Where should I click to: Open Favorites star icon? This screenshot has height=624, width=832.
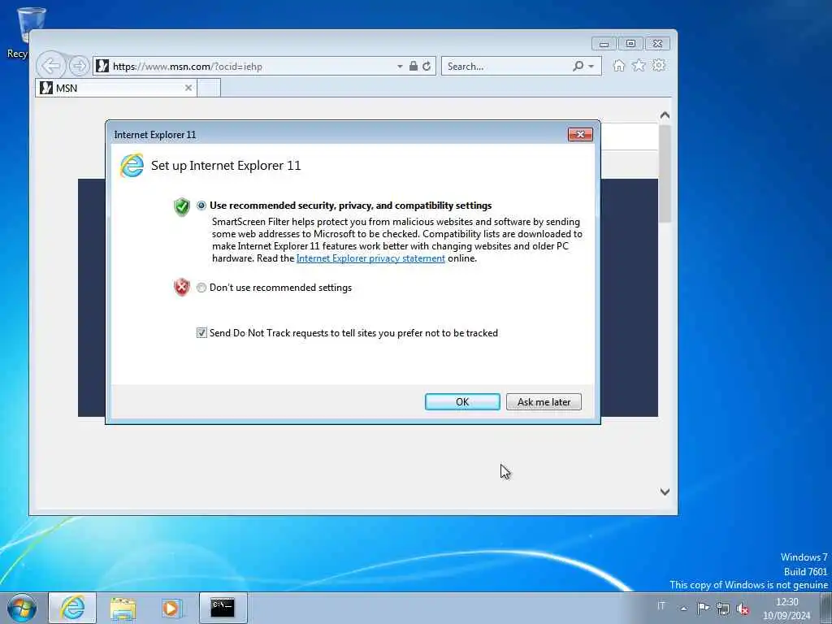coord(639,65)
